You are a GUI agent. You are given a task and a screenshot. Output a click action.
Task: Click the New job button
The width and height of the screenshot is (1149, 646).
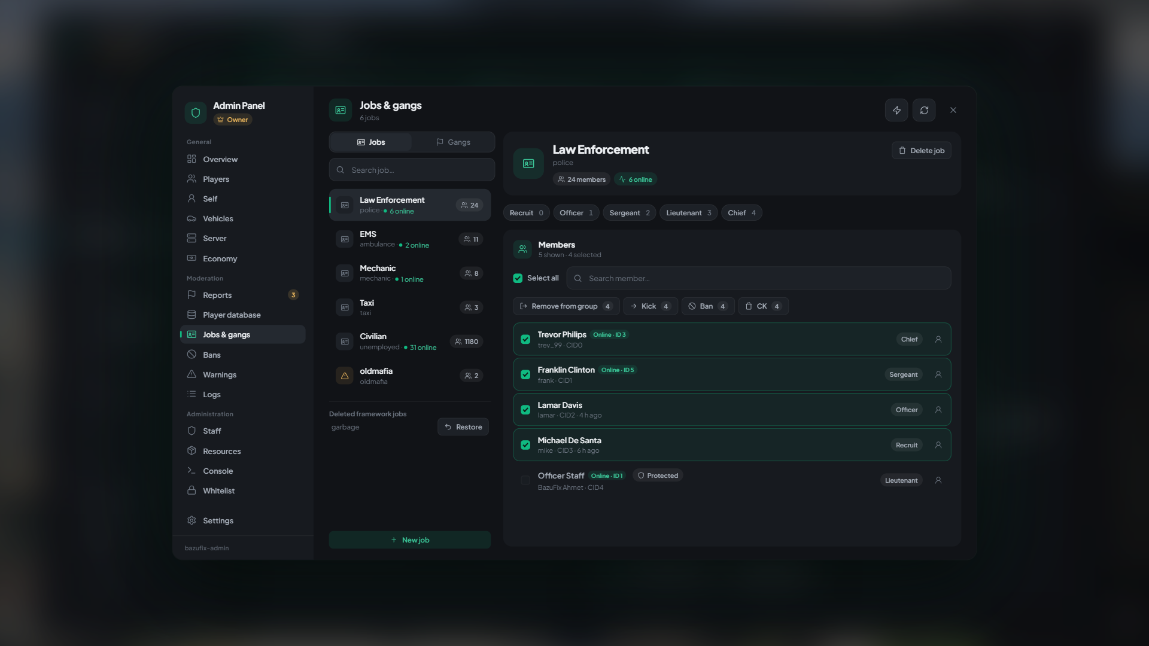click(410, 540)
